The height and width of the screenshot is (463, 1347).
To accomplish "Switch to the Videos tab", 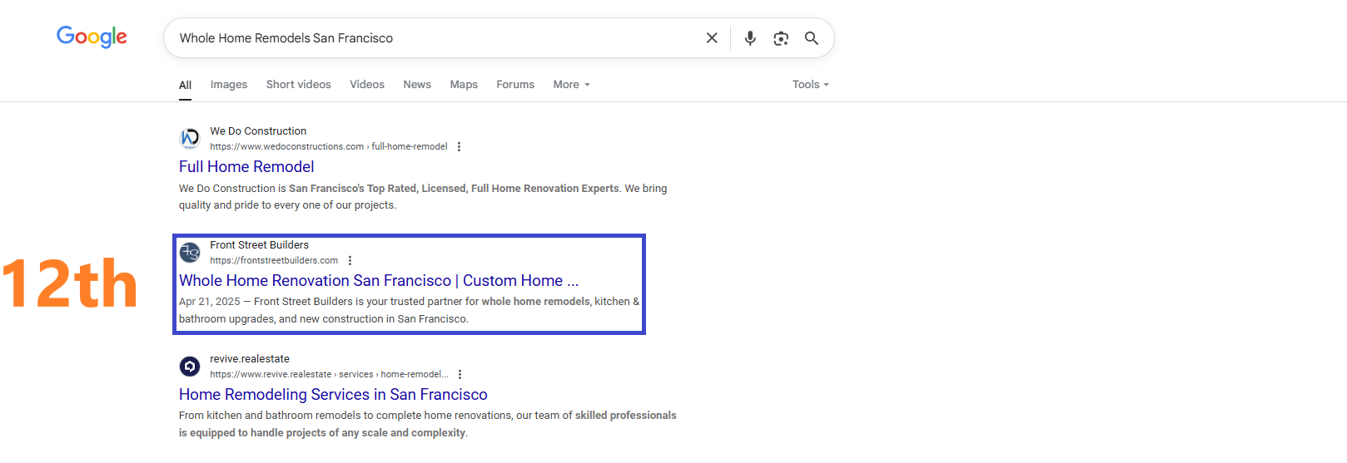I will [367, 85].
